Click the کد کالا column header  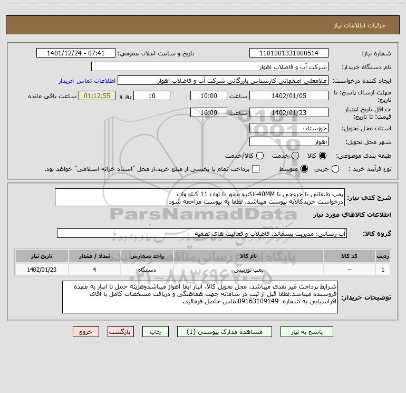pos(349,256)
